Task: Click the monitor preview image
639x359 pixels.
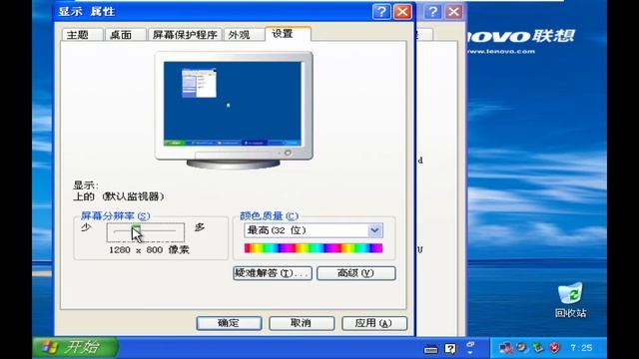Action: (234, 110)
